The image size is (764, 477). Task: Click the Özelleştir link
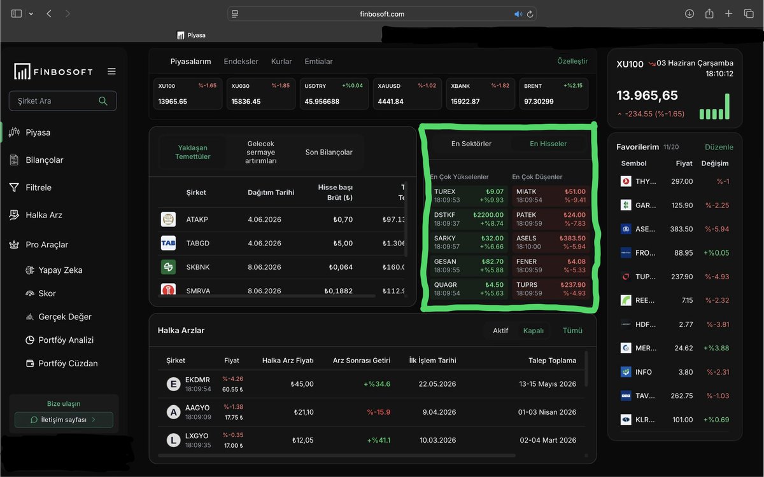click(x=572, y=61)
